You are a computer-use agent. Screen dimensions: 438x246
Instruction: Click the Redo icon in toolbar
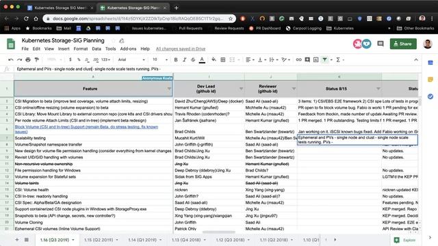click(x=19, y=59)
